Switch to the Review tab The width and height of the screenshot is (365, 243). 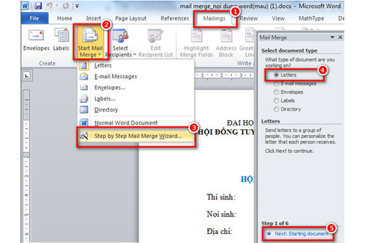tap(249, 18)
